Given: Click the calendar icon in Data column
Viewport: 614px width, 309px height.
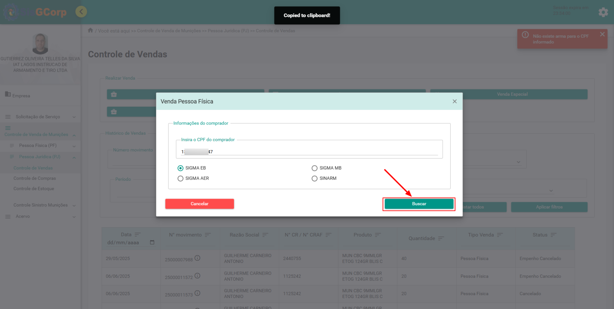Looking at the screenshot, I should tap(152, 243).
